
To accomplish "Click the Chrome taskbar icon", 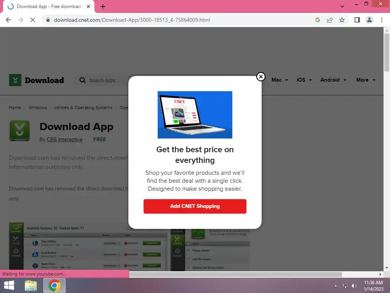I will tap(54, 285).
